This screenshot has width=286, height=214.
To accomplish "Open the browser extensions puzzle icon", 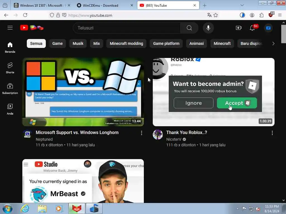I will point(261,15).
